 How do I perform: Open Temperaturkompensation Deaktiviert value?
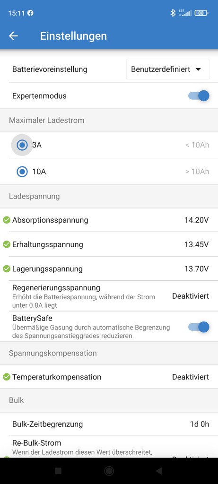point(191,377)
